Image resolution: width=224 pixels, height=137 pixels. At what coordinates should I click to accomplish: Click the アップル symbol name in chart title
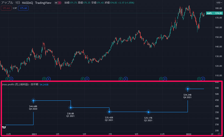tap(7, 3)
